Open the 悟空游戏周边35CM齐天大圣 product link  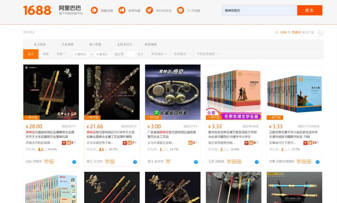pos(111,135)
